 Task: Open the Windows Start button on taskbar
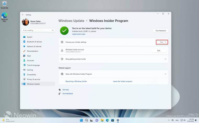coord(81,120)
